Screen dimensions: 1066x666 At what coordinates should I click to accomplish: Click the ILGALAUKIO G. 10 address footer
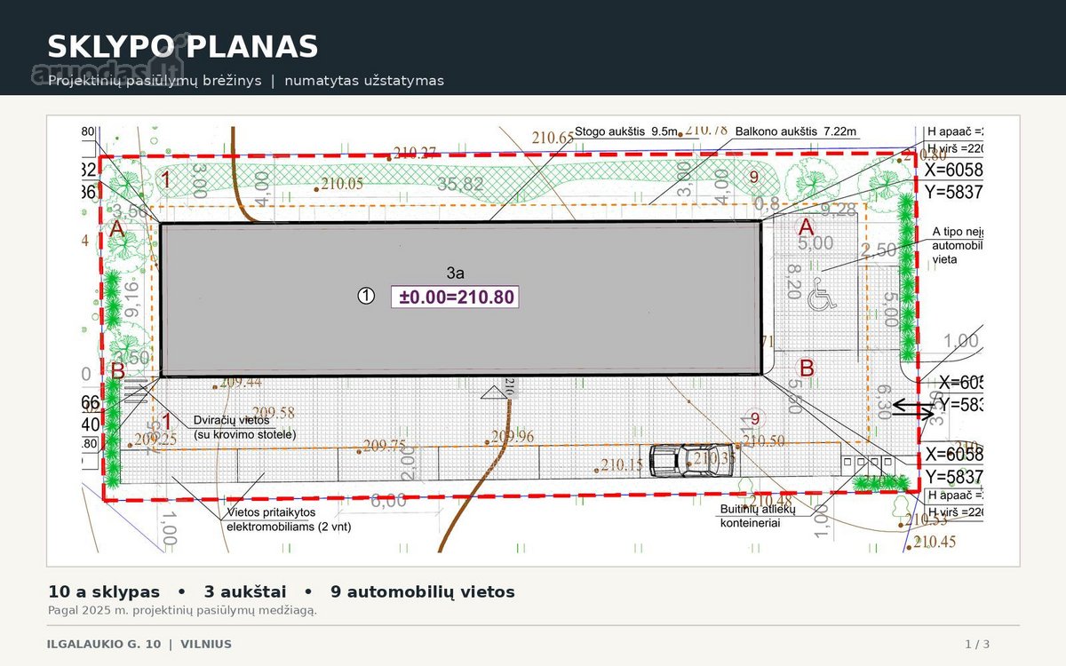pyautogui.click(x=104, y=644)
